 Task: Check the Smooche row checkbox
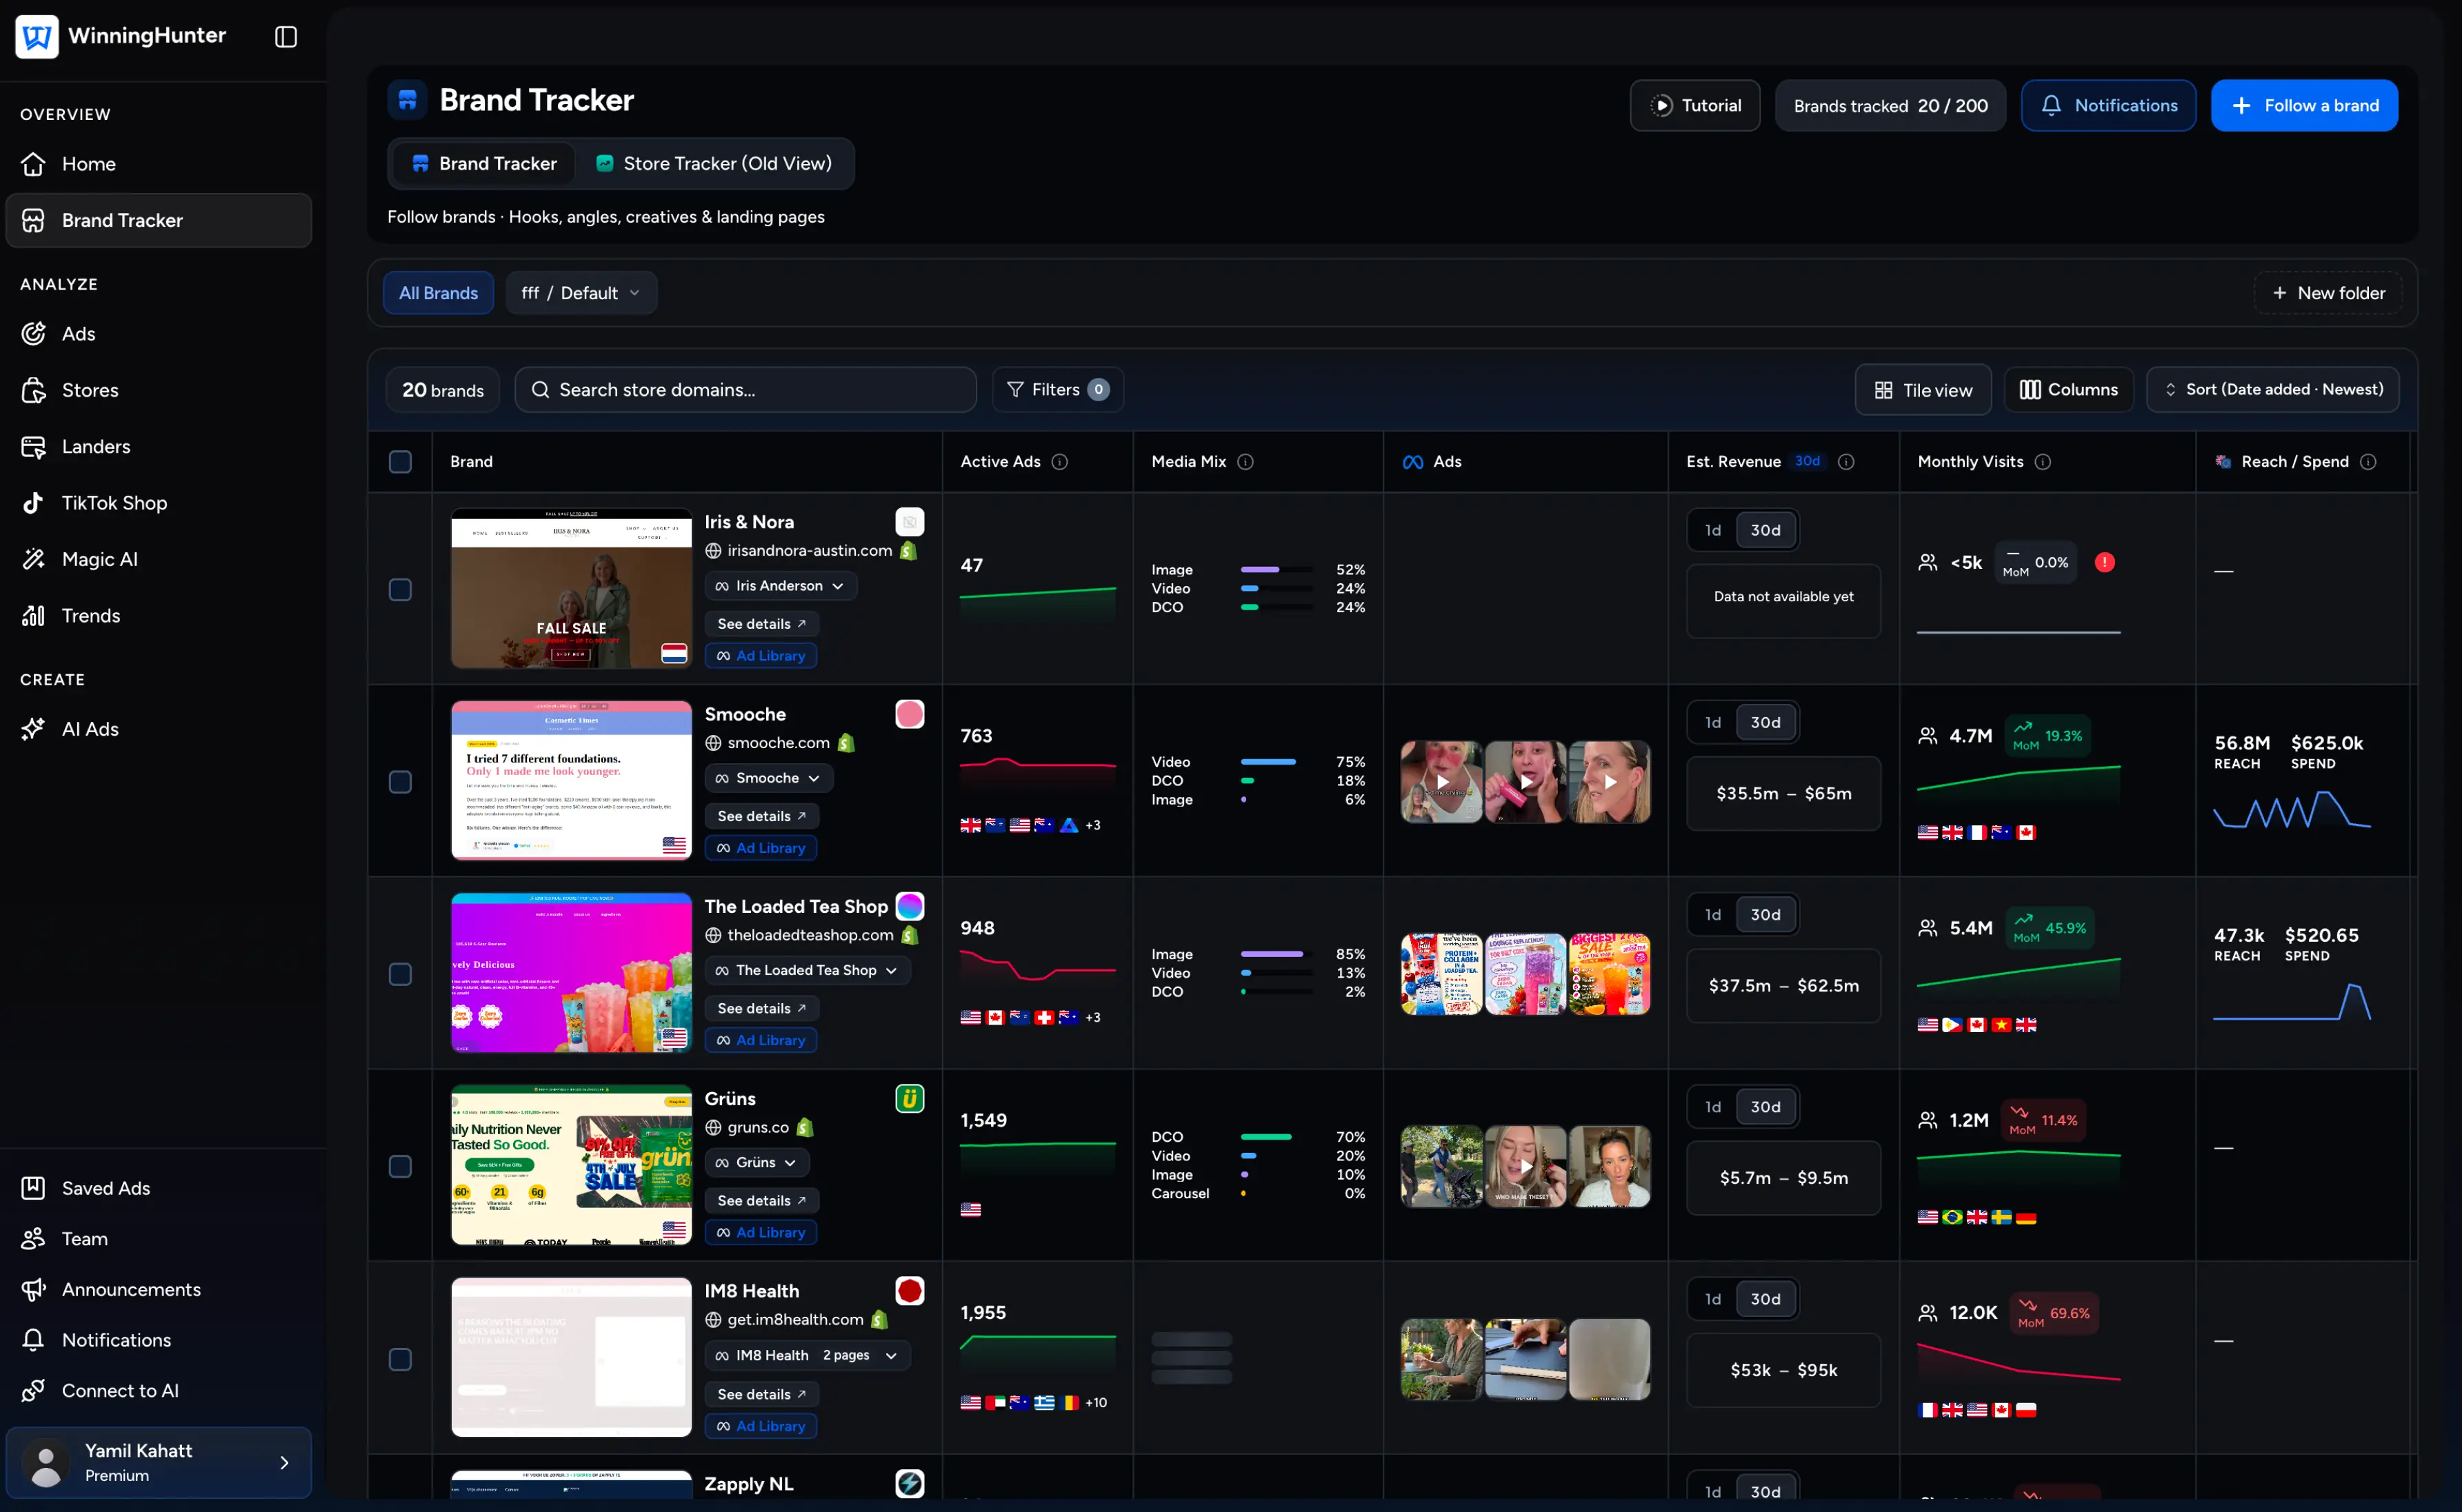pyautogui.click(x=400, y=782)
